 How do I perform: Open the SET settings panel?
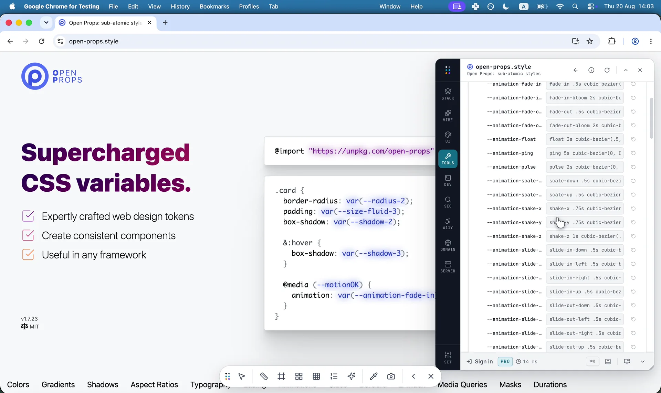pos(448,358)
